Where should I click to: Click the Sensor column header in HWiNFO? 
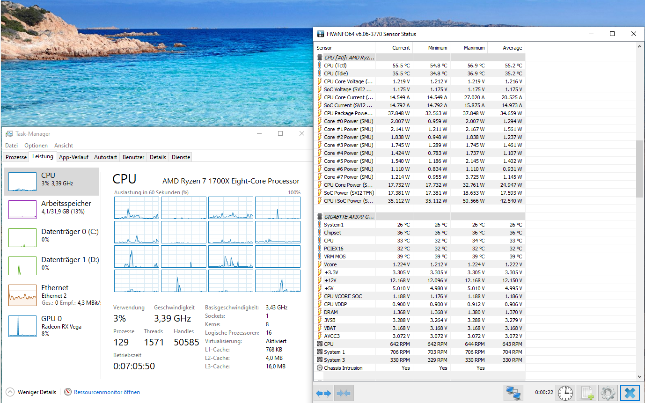(x=344, y=48)
